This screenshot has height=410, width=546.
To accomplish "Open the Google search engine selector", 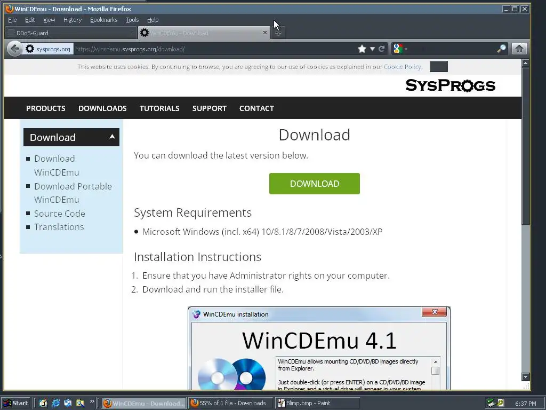I will (400, 49).
